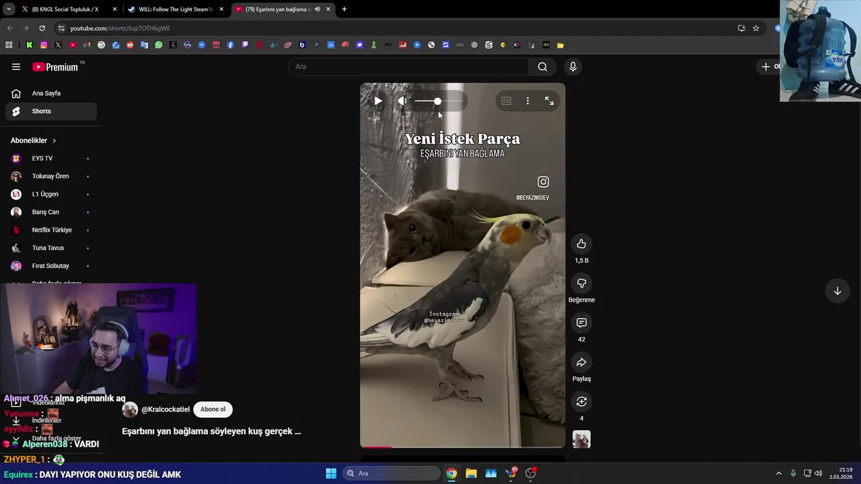The height and width of the screenshot is (484, 861).
Task: Open the Fırat Sobutay subscription
Action: pos(51,266)
